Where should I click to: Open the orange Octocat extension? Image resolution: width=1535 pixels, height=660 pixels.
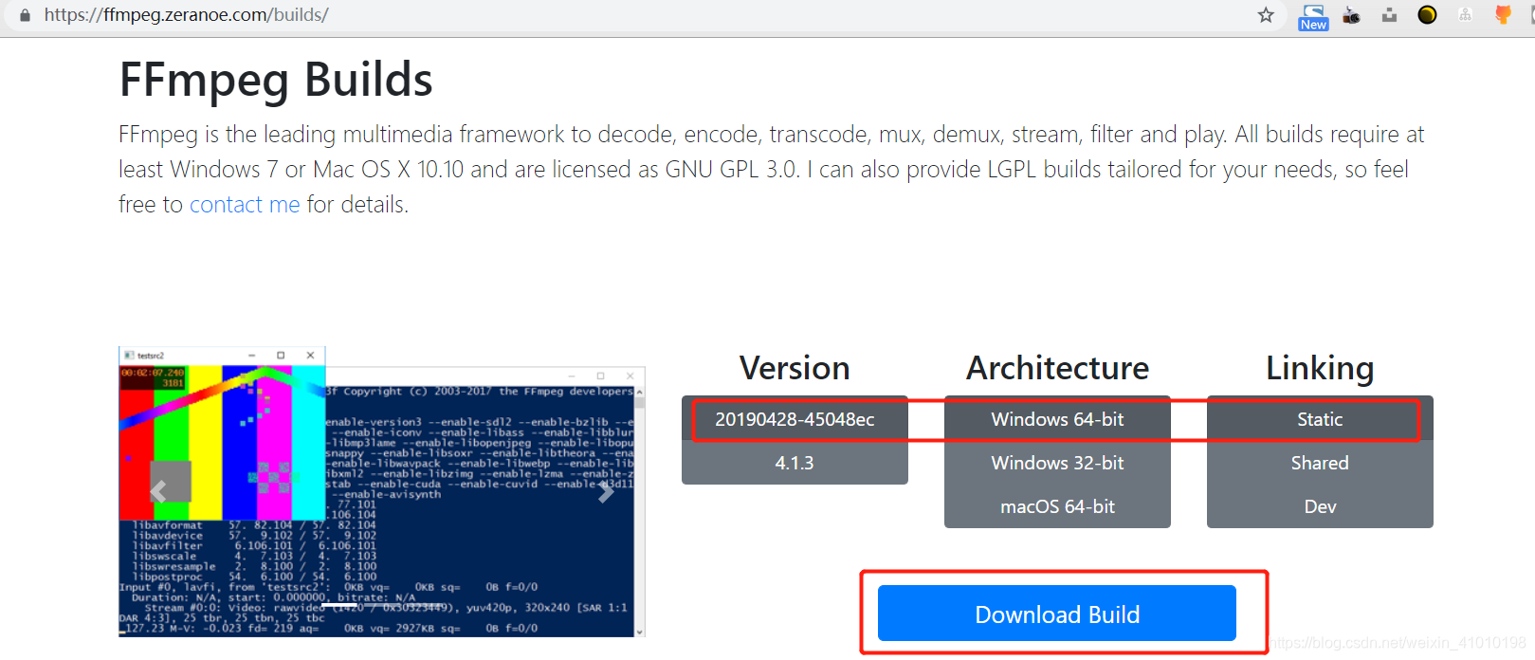pyautogui.click(x=1503, y=15)
